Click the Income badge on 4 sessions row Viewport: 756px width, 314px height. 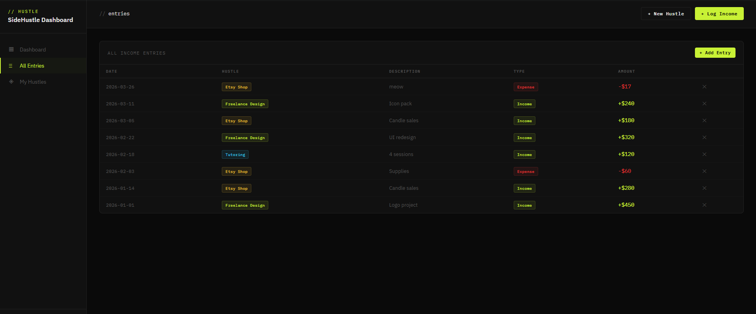524,154
